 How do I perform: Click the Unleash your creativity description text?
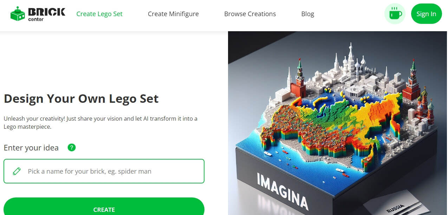point(100,123)
